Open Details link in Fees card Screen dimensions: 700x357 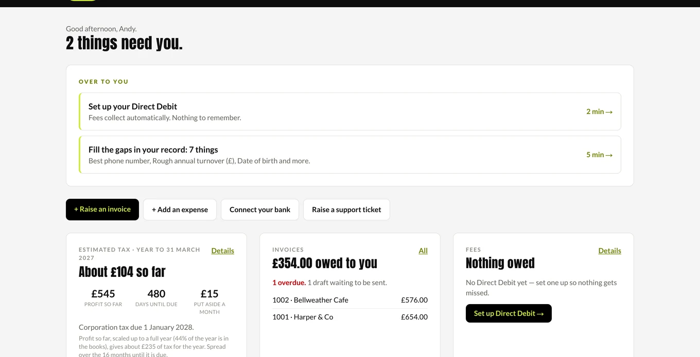coord(609,251)
